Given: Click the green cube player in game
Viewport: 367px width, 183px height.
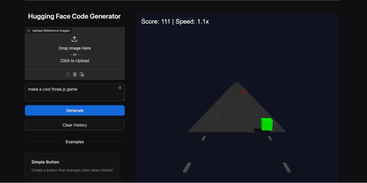Looking at the screenshot, I should pyautogui.click(x=266, y=124).
